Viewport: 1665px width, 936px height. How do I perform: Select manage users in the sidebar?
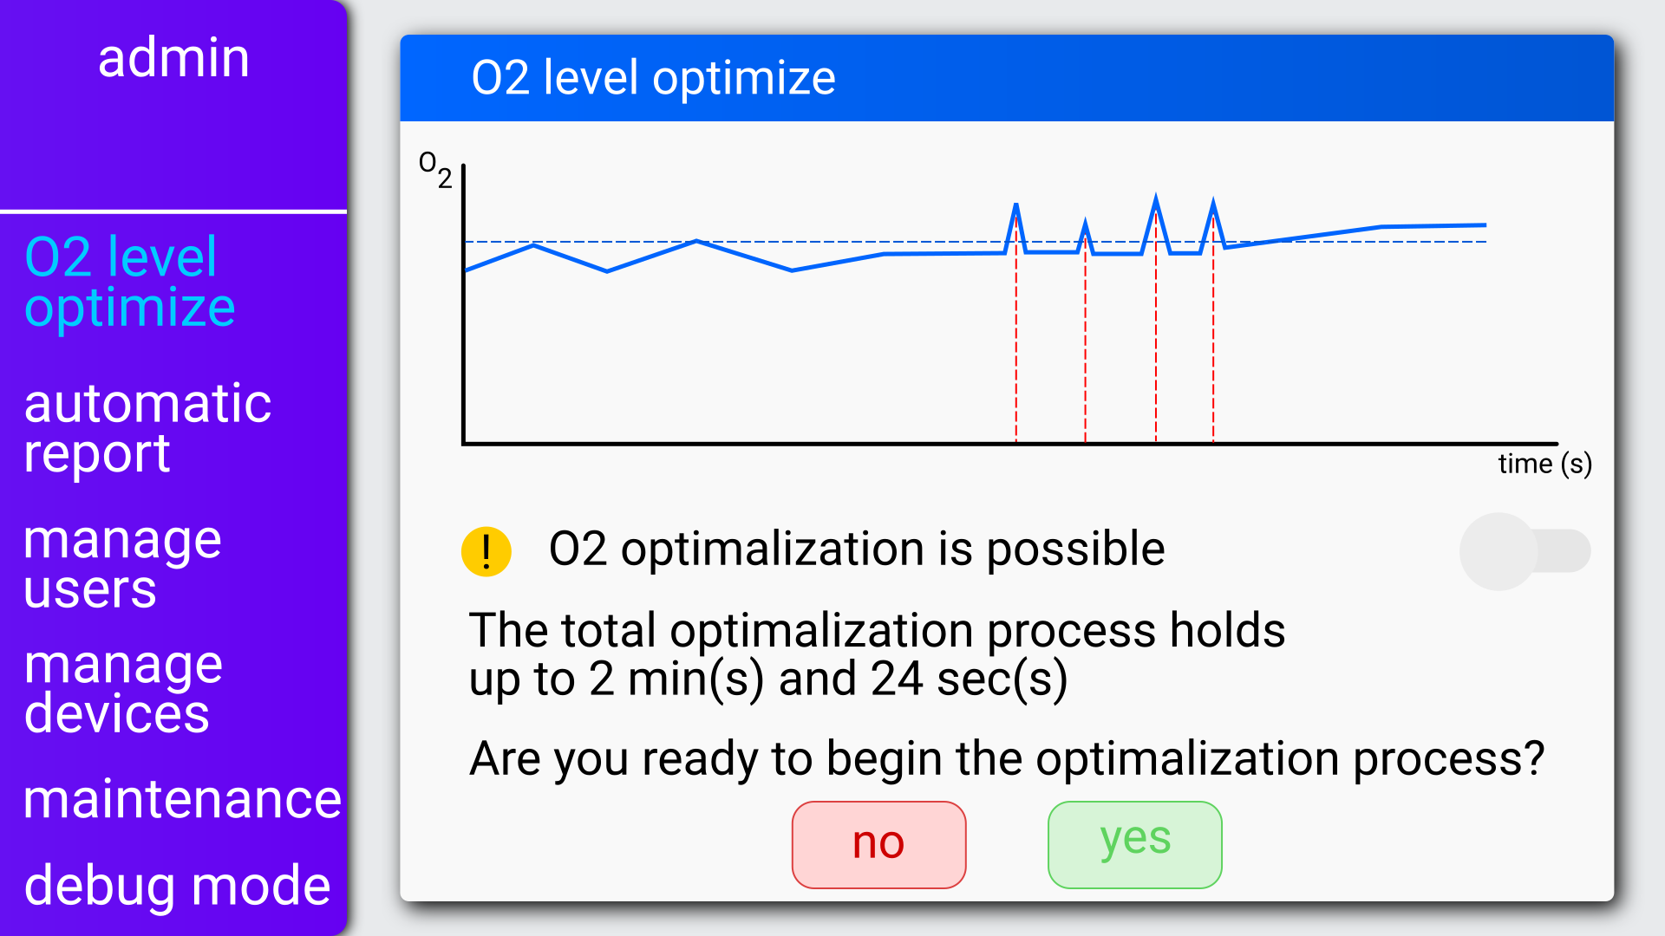pos(122,563)
